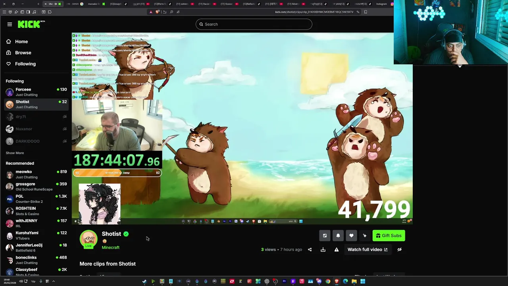Open KurohaYami VTubers channel
The image size is (508, 286).
(36, 236)
